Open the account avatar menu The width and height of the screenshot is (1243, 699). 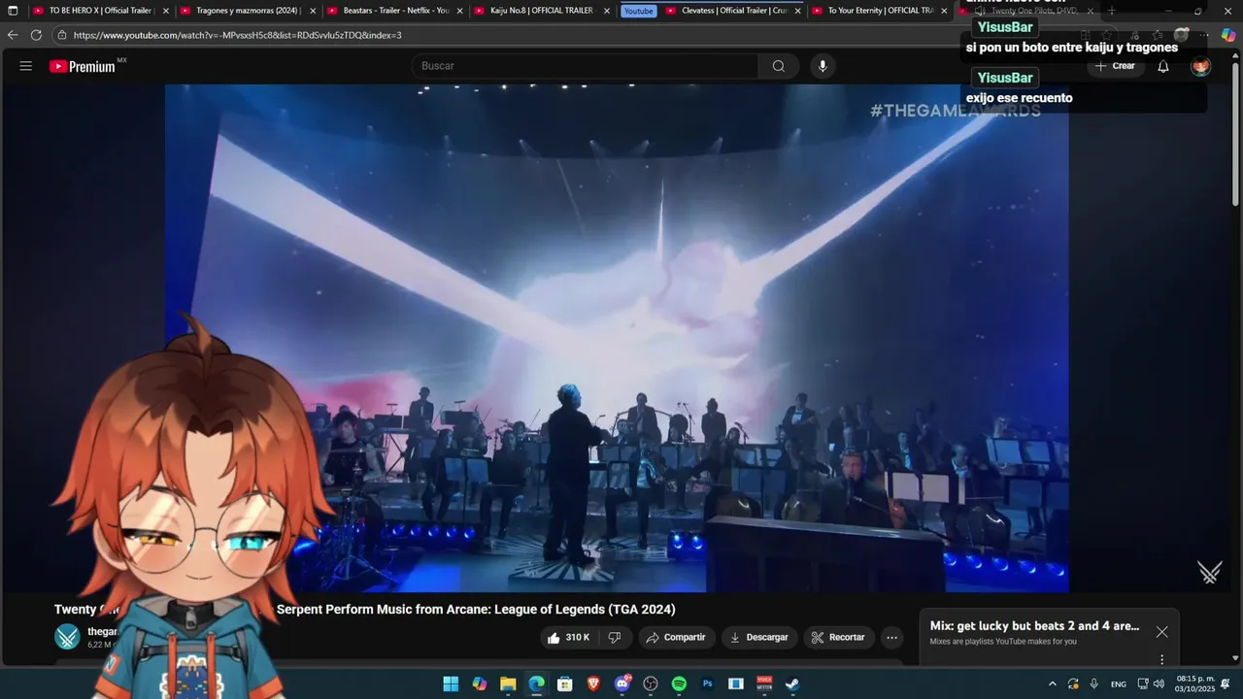click(1201, 66)
